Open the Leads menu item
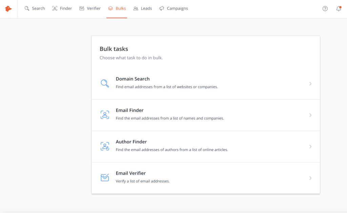Screen dimensions: 347x213 (143, 8)
